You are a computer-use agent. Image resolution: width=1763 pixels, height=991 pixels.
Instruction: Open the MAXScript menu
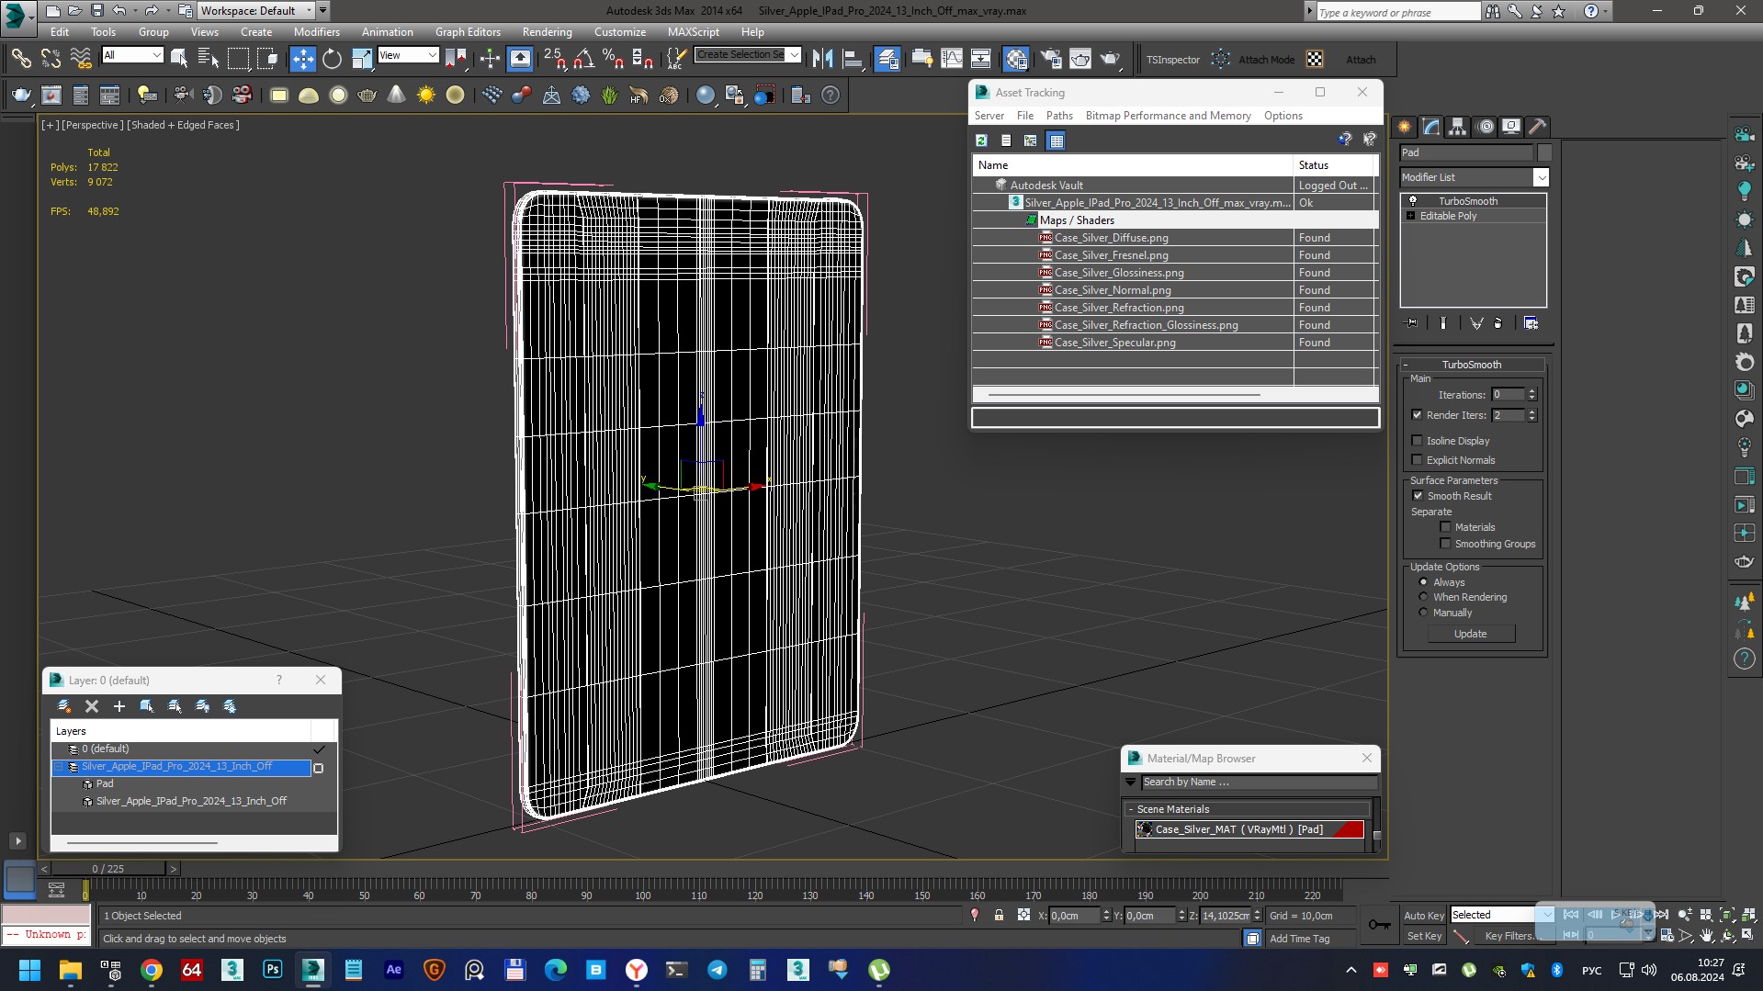[x=694, y=31]
